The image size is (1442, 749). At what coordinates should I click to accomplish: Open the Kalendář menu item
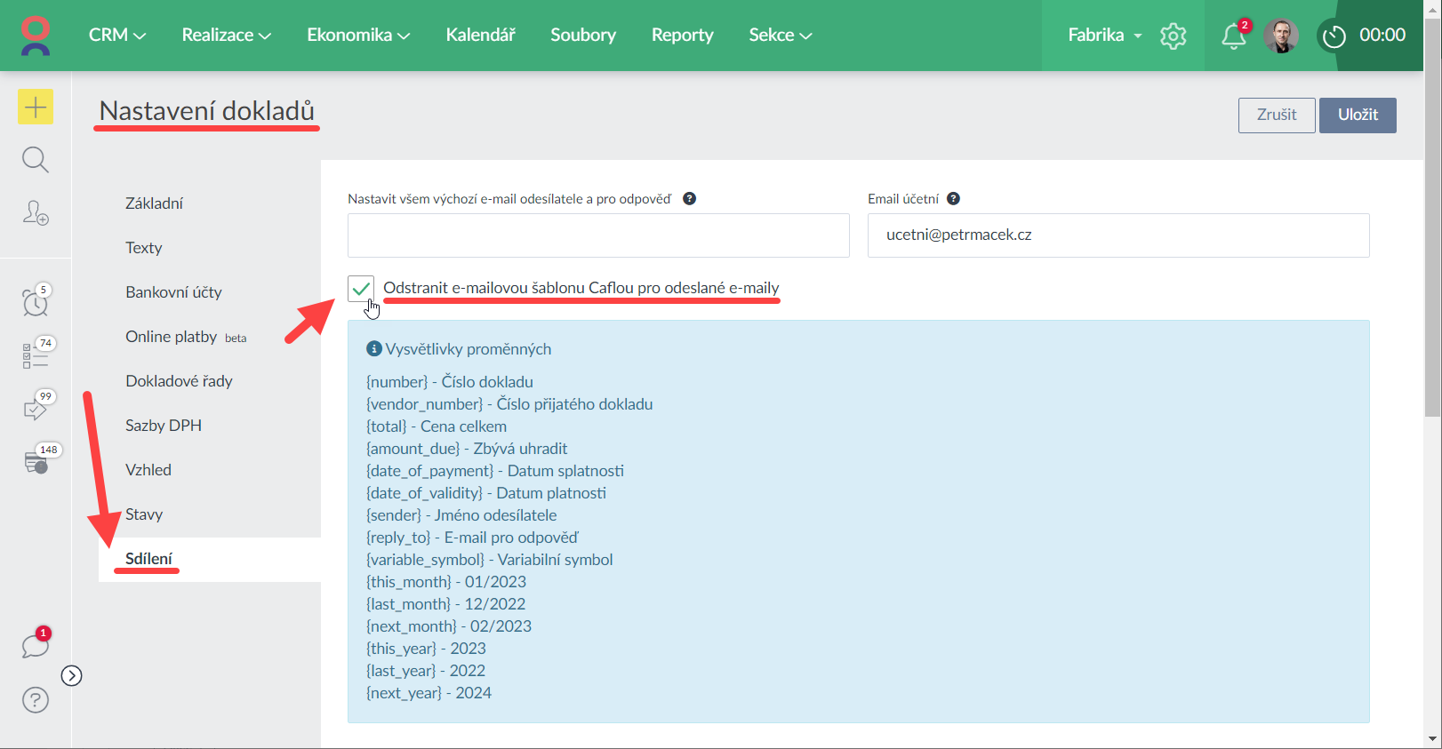pos(480,36)
